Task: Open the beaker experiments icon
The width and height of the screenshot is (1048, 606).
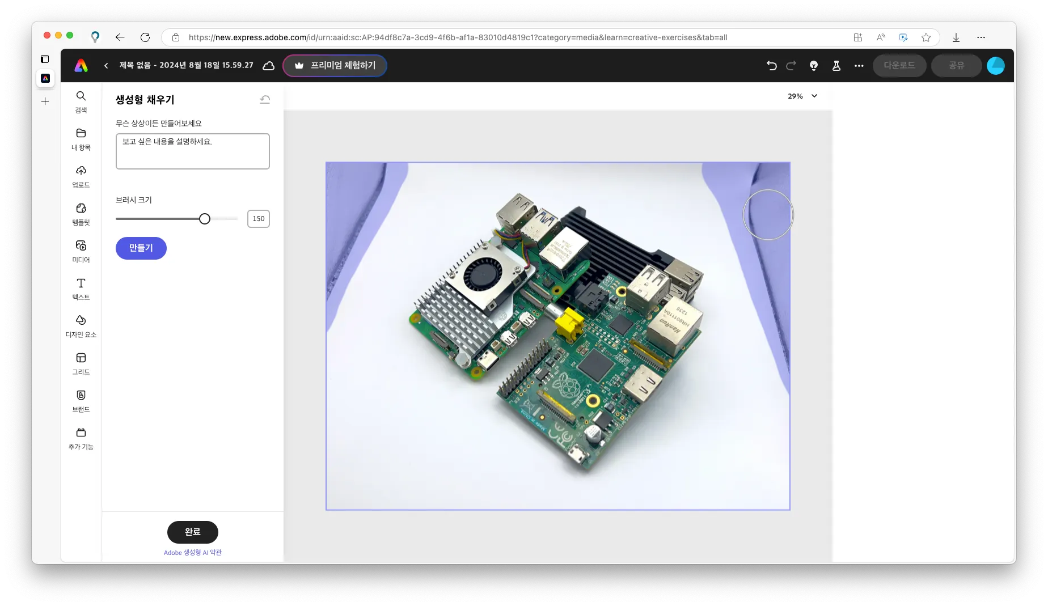Action: tap(836, 66)
